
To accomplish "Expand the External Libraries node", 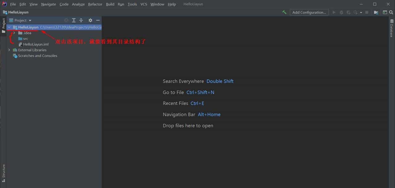I will click(x=9, y=50).
